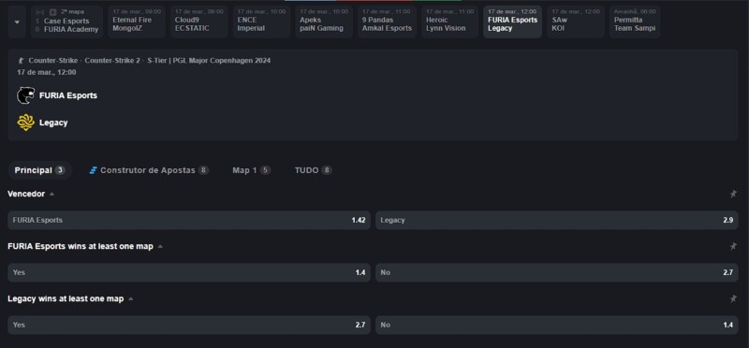The height and width of the screenshot is (348, 749).
Task: Select the FURIA Esports vs Legacy match card
Action: [x=512, y=22]
